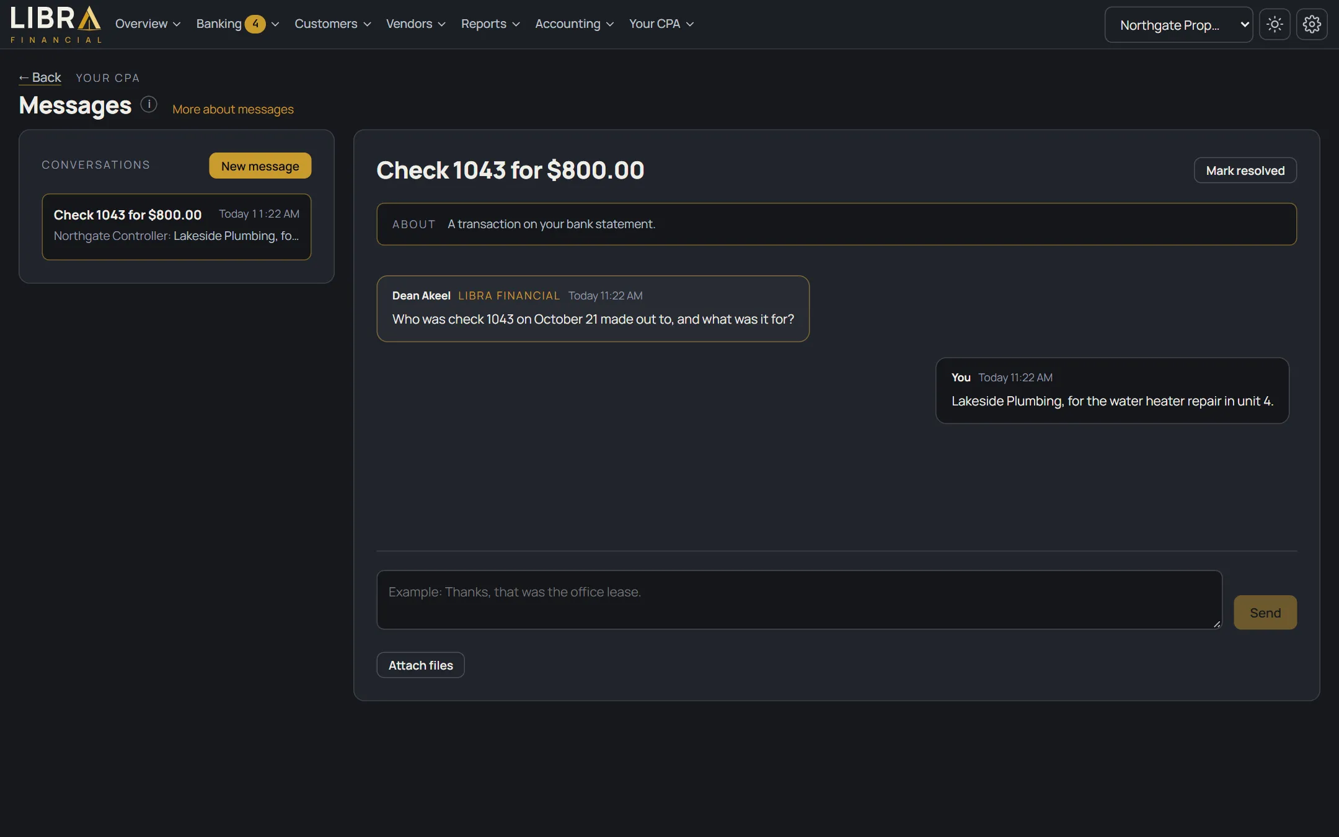The width and height of the screenshot is (1339, 837).
Task: Click Dean Akeel's message bubble
Action: [593, 309]
